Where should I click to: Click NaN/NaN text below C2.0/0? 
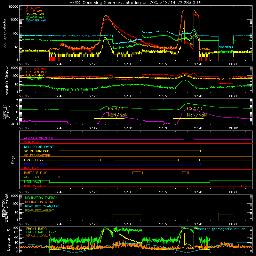point(197,115)
